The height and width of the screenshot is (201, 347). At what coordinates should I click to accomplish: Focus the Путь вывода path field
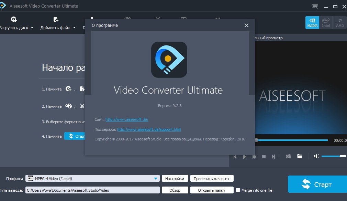pyautogui.click(x=92, y=190)
